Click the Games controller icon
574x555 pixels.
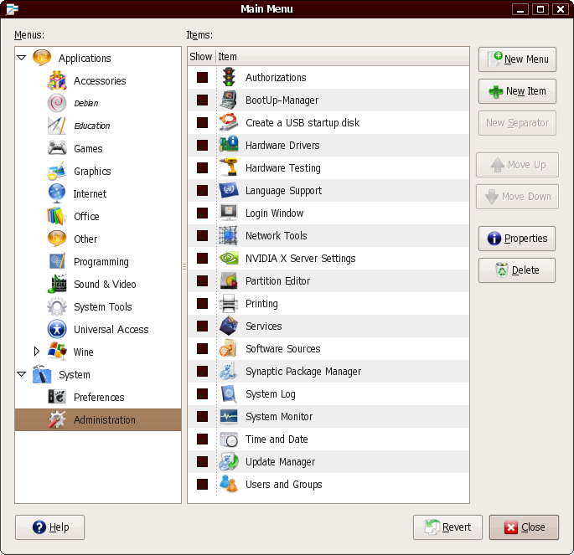pyautogui.click(x=57, y=148)
